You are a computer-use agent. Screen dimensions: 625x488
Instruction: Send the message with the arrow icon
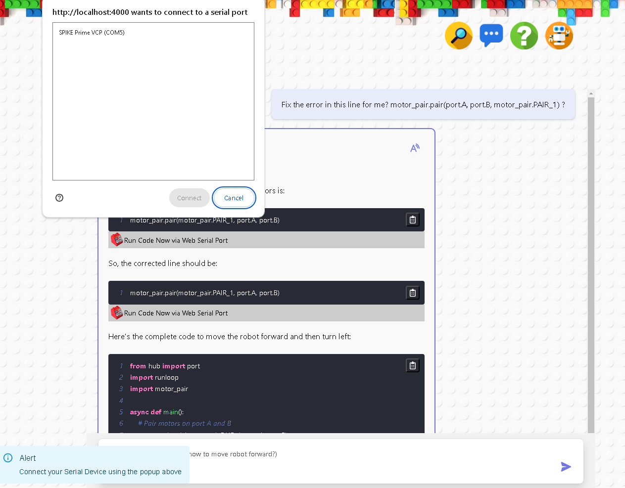[x=566, y=467]
